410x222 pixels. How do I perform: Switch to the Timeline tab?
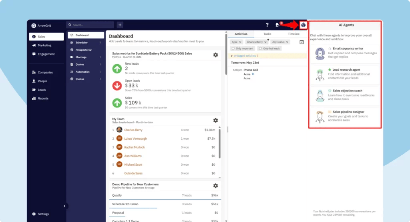[293, 34]
